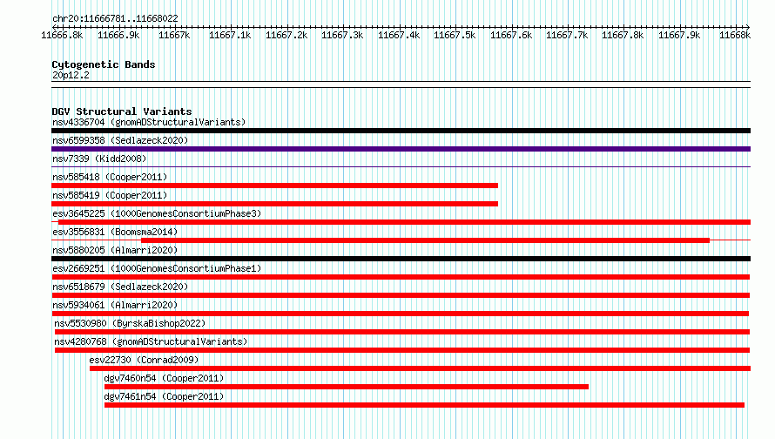Open the nsv5530980 (ByrskaBishop2022) label

point(130,323)
